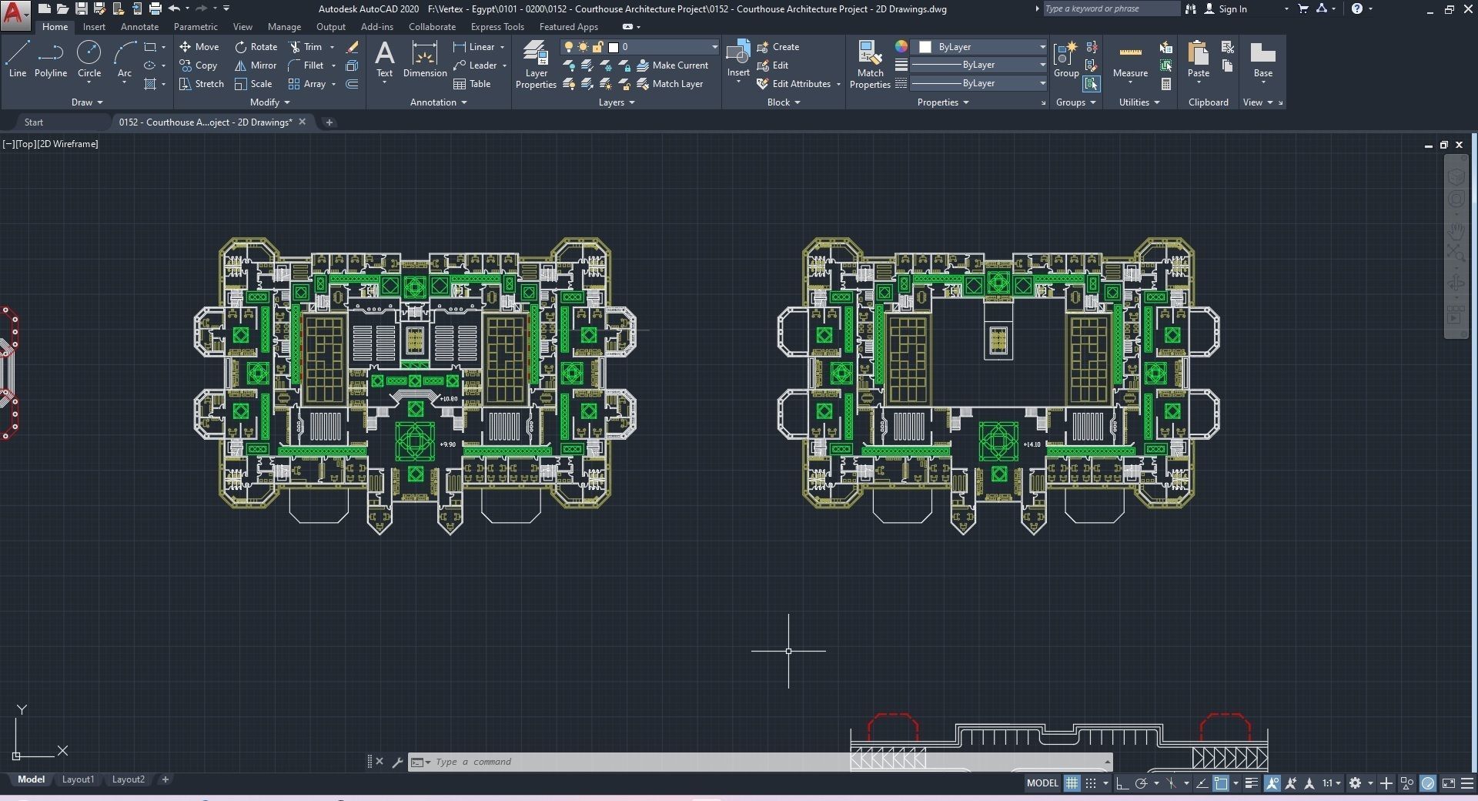
Task: Open the Parametric ribbon tab
Action: coord(196,27)
